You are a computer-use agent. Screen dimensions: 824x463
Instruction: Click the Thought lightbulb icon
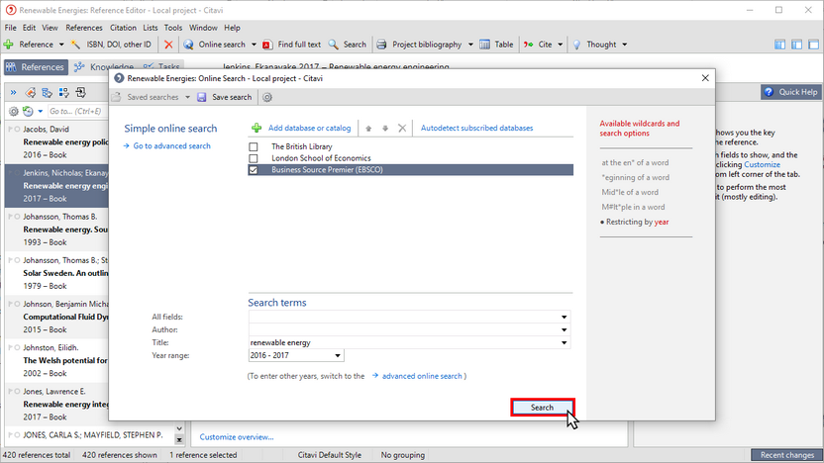point(577,45)
